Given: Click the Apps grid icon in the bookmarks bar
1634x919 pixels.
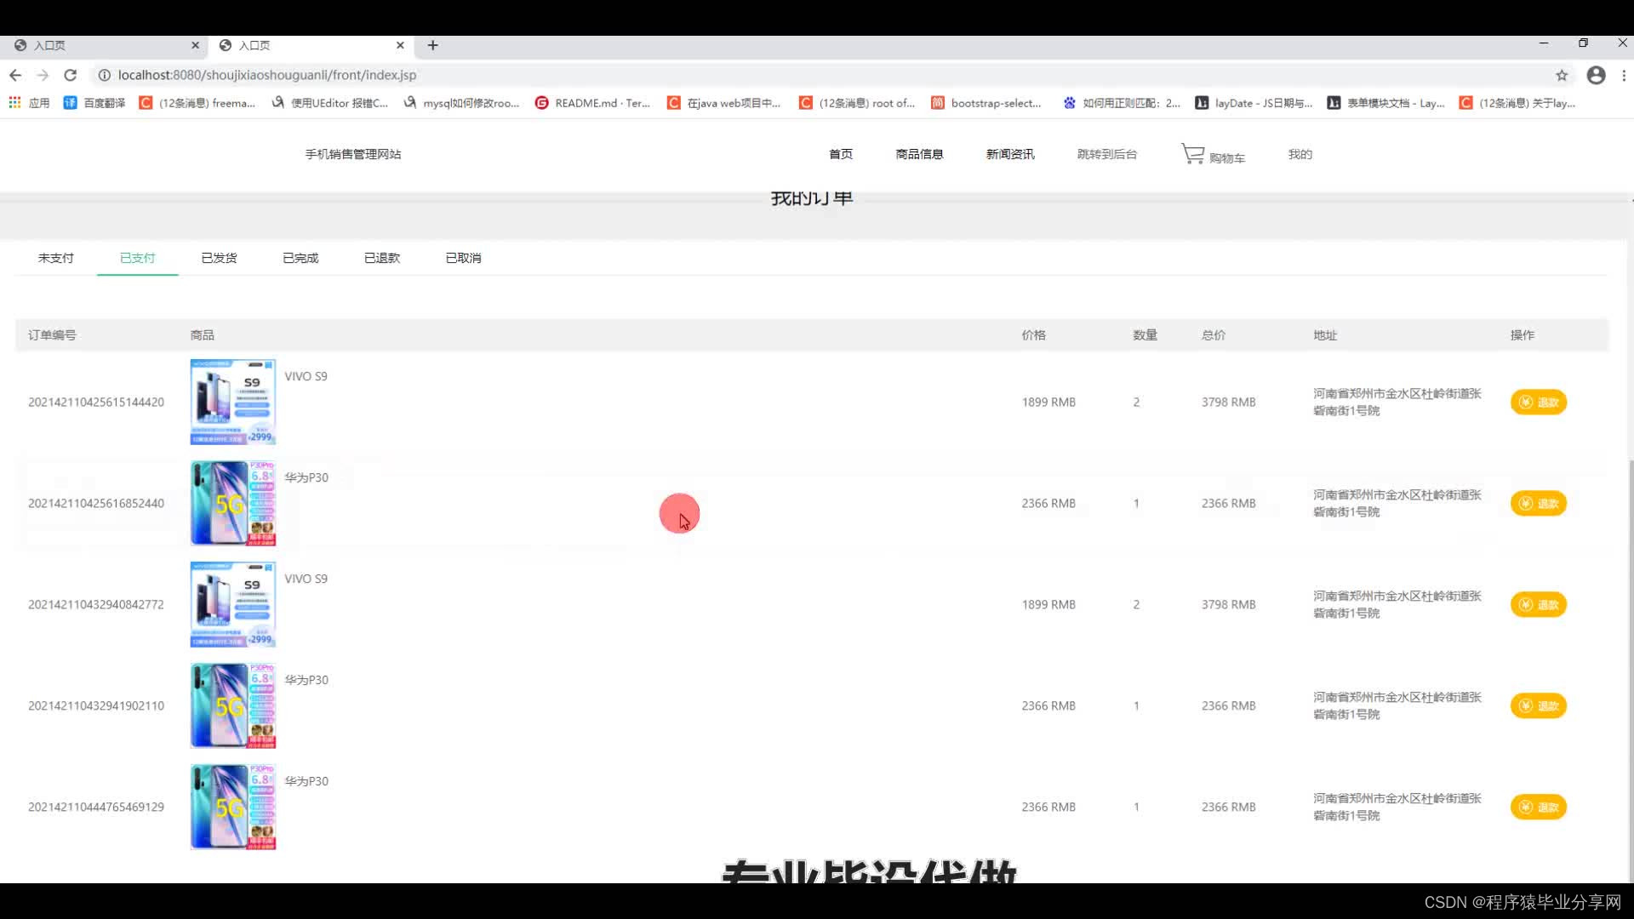Looking at the screenshot, I should tap(14, 103).
